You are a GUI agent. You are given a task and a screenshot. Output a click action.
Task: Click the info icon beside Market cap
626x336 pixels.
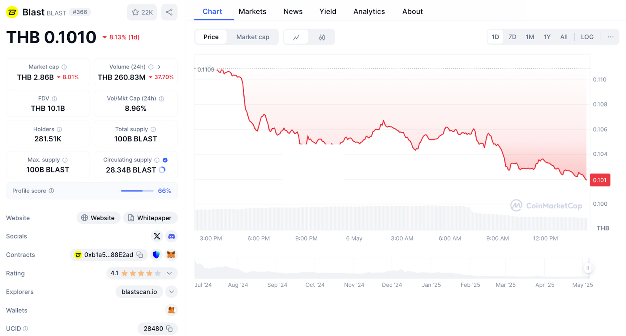point(64,67)
